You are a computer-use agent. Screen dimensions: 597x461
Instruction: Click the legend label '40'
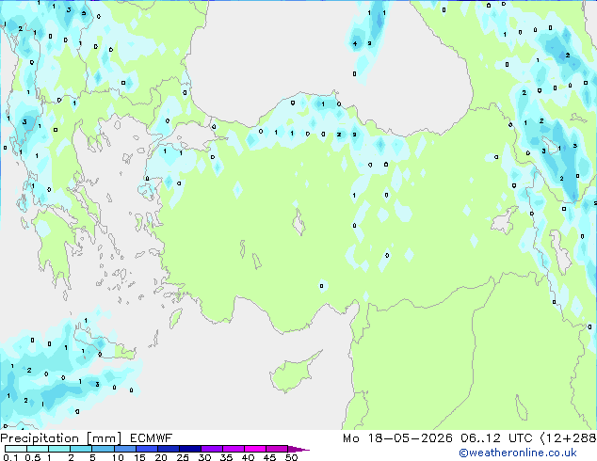coord(248,457)
